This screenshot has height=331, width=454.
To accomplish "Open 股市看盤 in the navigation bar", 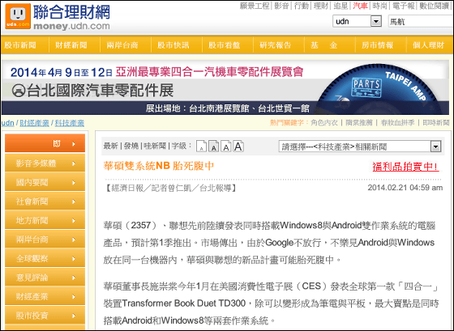I will pos(224,45).
